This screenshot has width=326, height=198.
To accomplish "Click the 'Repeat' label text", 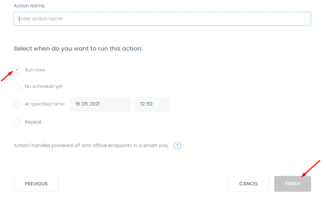I will pos(33,122).
